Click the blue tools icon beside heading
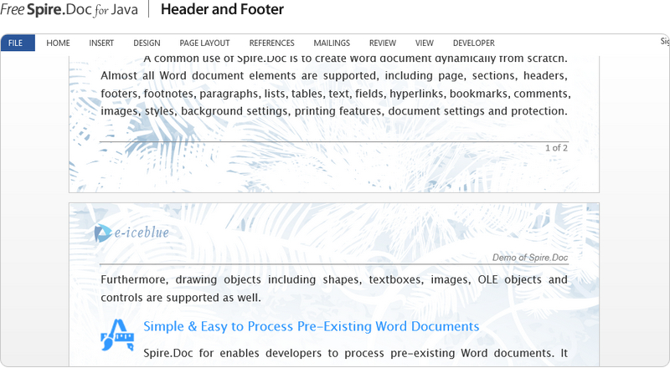 (117, 335)
